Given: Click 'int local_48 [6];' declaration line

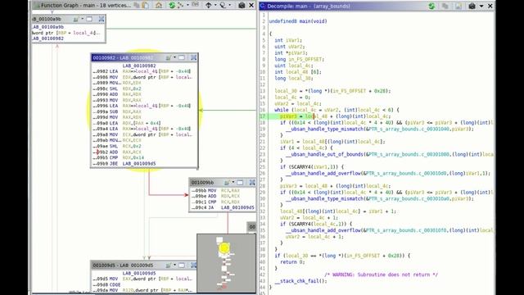Looking at the screenshot, I should 298,72.
